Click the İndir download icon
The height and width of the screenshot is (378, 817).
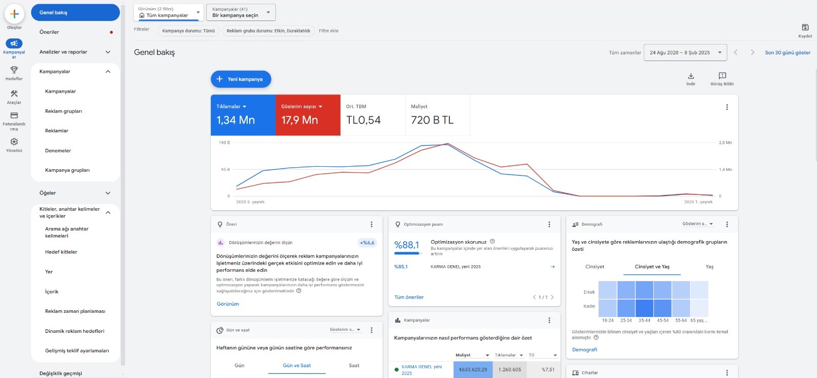[x=691, y=76]
